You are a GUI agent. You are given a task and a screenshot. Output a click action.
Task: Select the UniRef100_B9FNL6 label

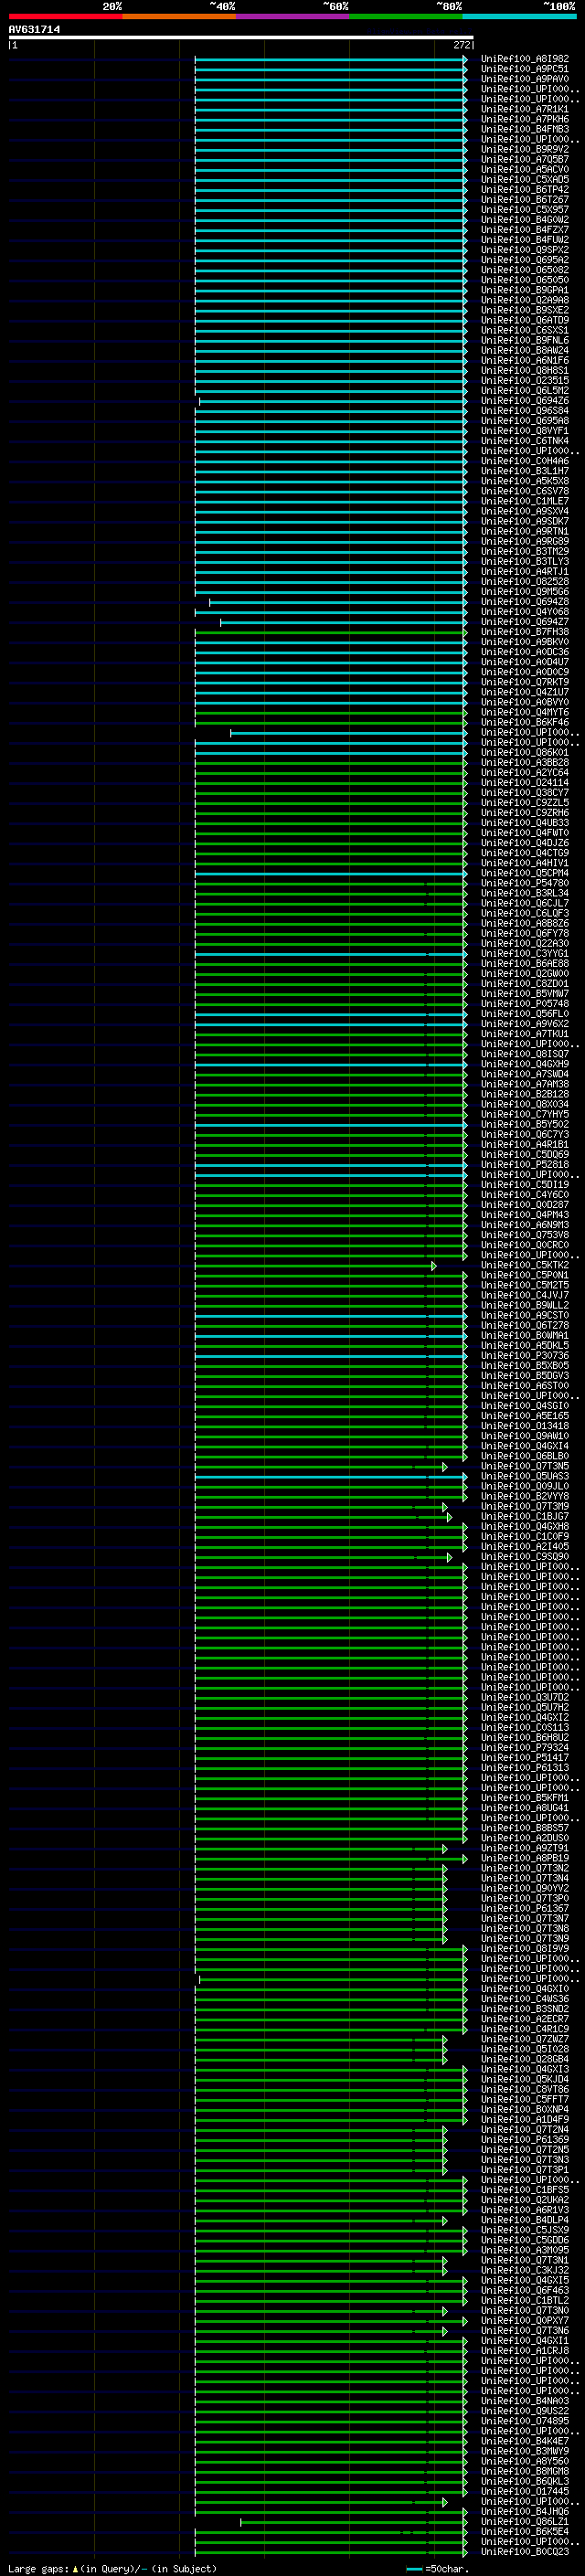point(525,340)
